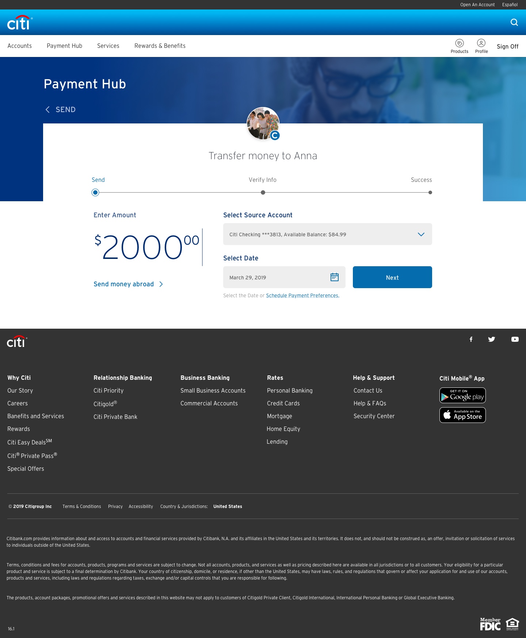Open the Payment Hub menu

64,46
